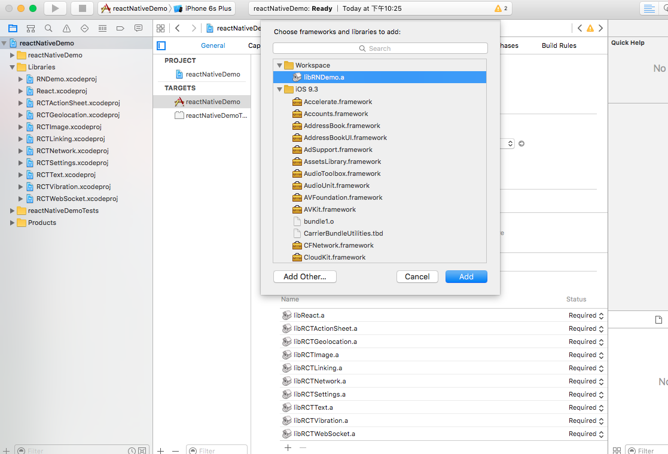
Task: Click the Stop button in toolbar
Action: 82,8
